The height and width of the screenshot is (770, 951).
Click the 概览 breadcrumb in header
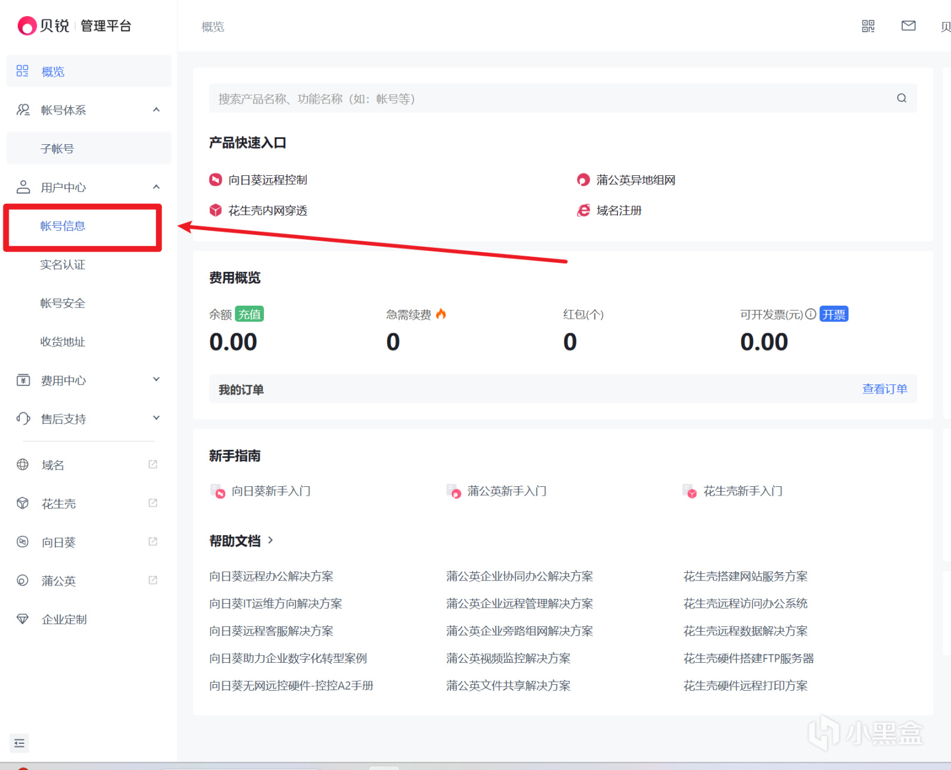point(213,27)
